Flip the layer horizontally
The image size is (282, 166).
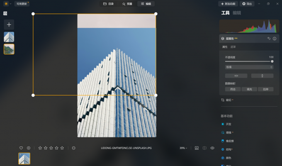click(236, 76)
